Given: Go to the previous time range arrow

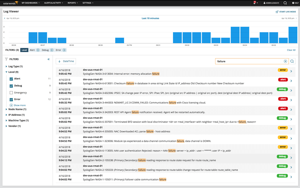Looking at the screenshot, I should (5, 18).
